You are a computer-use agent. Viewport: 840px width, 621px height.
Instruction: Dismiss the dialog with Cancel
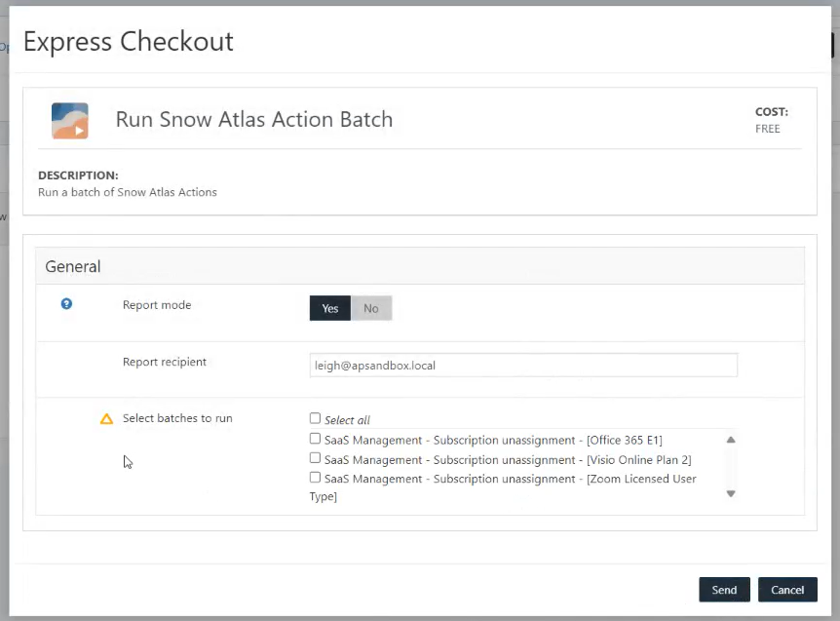tap(787, 590)
